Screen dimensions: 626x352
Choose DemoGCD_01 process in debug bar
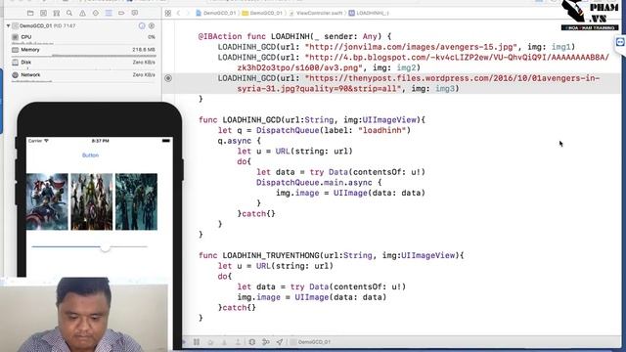coord(311,342)
